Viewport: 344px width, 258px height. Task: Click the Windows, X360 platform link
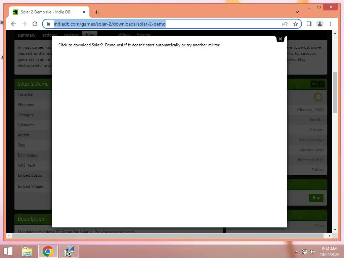point(310,110)
